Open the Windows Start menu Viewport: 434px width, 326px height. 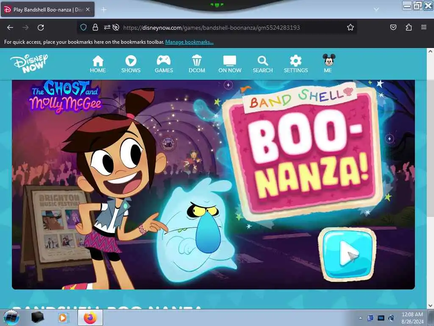11,318
